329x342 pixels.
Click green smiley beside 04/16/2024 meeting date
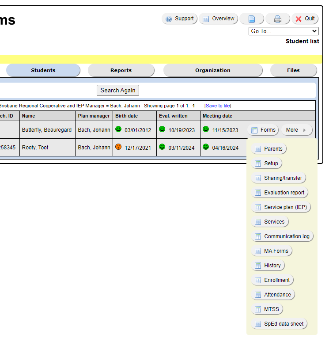pos(206,147)
